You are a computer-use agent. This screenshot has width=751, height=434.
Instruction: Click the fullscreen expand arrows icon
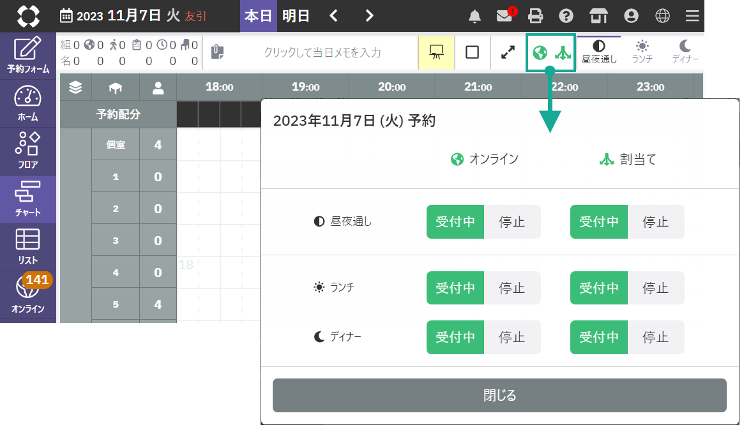[508, 52]
